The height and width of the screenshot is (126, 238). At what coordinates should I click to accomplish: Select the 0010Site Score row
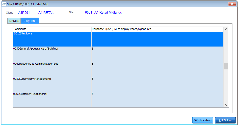[x=118, y=39]
